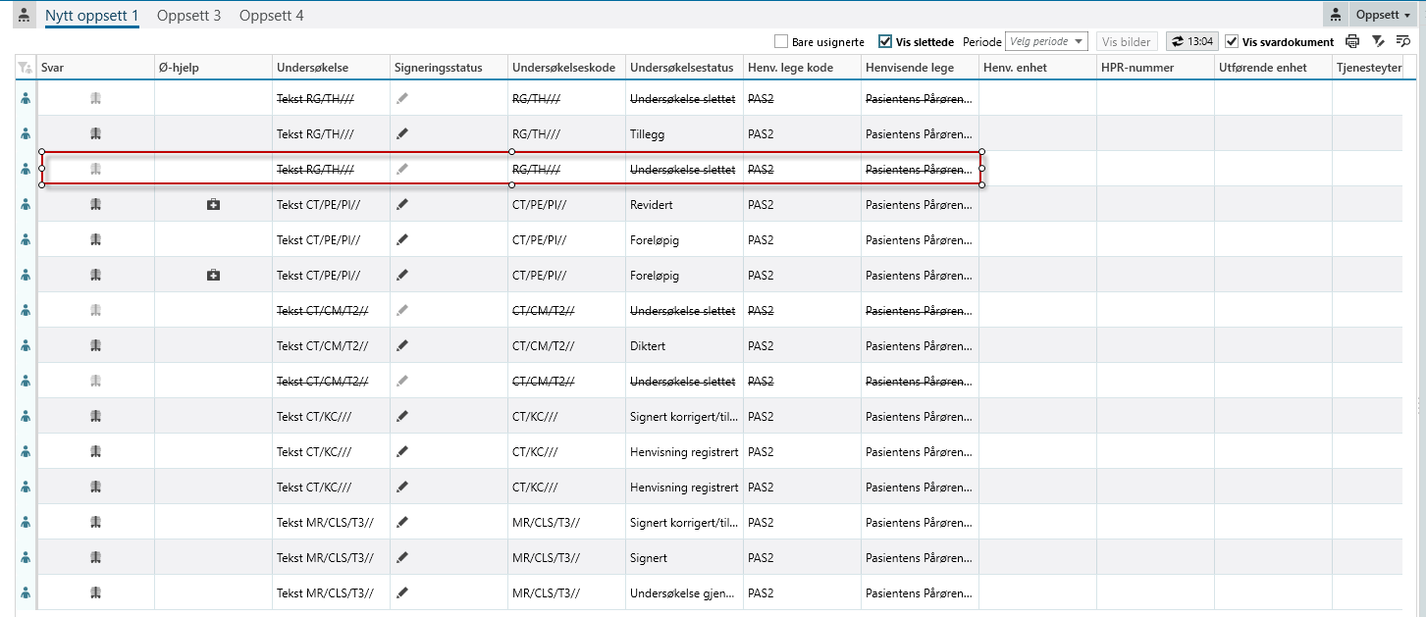Open the Velg periode dropdown
The width and height of the screenshot is (1426, 617).
pyautogui.click(x=1046, y=41)
